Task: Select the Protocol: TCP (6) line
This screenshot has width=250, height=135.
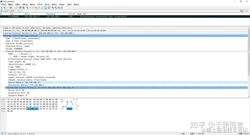Action: 17,75
